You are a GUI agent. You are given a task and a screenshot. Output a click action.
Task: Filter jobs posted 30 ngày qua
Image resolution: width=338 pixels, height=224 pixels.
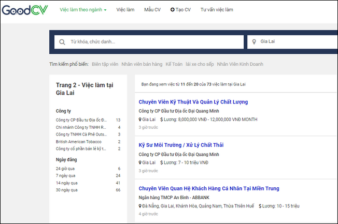(x=66, y=190)
